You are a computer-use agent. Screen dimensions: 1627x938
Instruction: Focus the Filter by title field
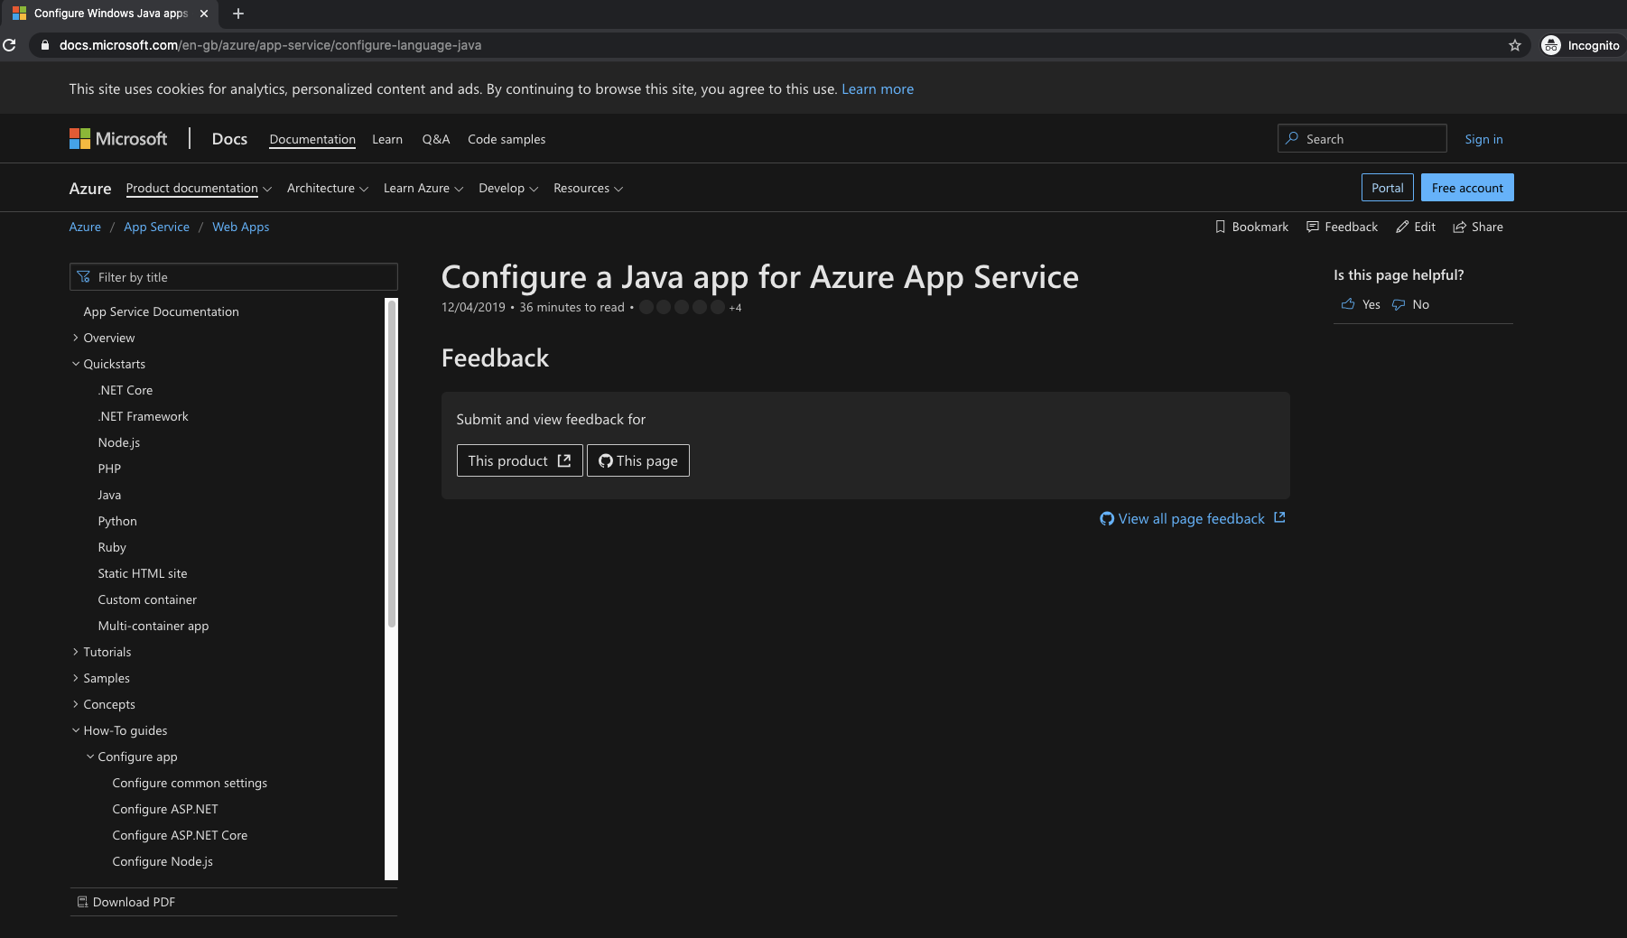pyautogui.click(x=234, y=277)
